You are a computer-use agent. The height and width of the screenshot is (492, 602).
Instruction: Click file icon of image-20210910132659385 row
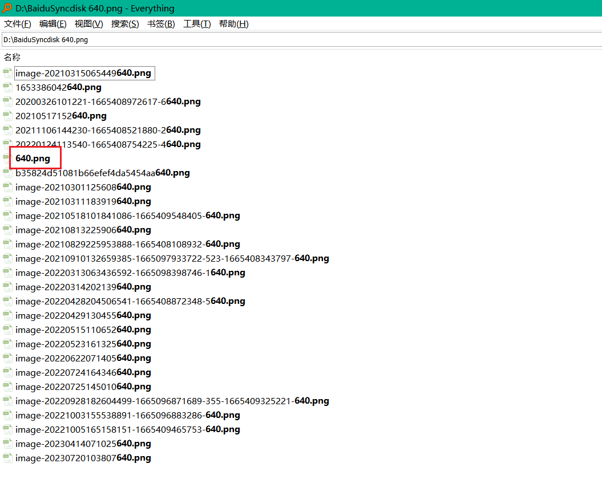tap(7, 258)
